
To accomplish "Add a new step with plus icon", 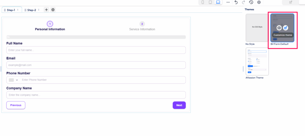I will (x=46, y=10).
